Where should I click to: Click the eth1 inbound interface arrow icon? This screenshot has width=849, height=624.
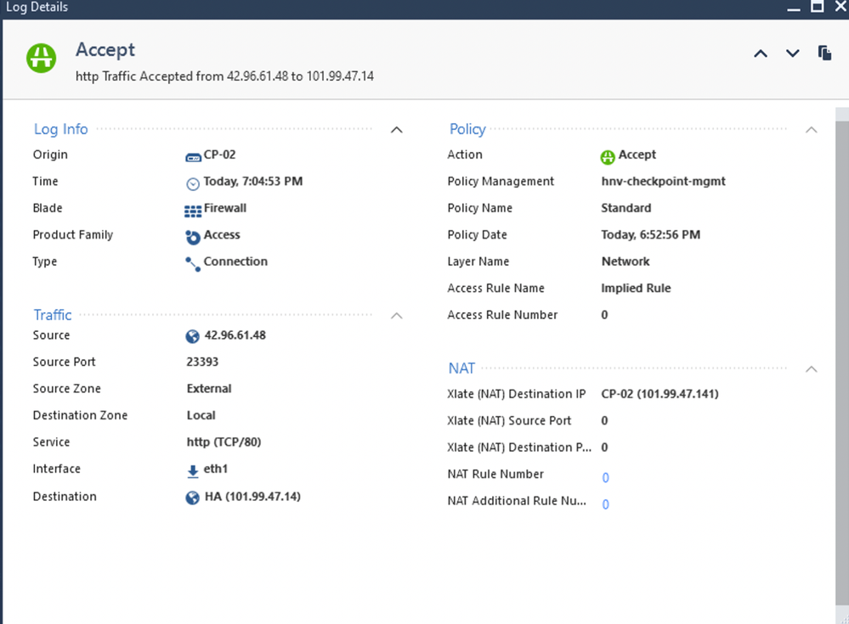[193, 471]
